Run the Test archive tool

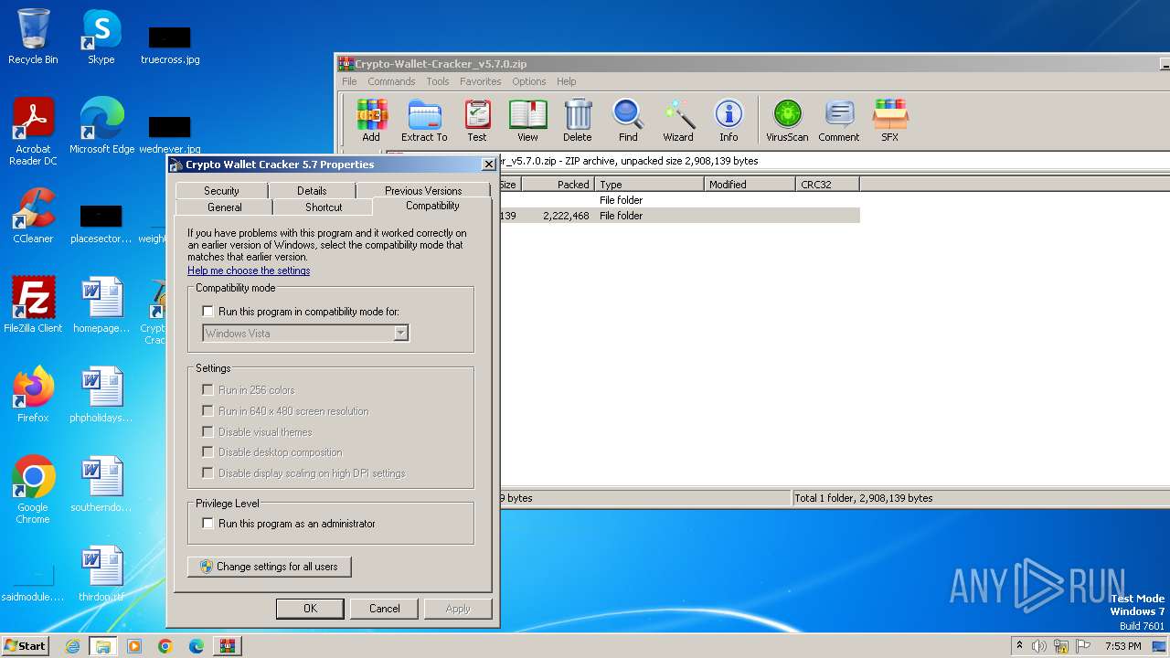477,120
